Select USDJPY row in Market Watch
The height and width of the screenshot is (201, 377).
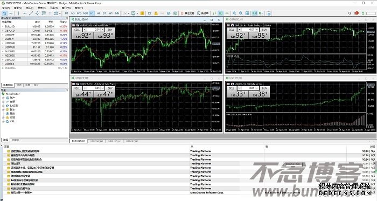pos(34,39)
